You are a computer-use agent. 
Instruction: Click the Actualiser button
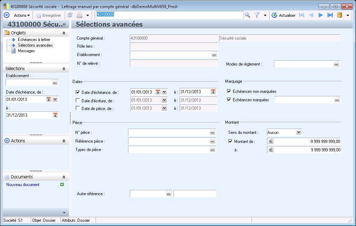coord(284,15)
